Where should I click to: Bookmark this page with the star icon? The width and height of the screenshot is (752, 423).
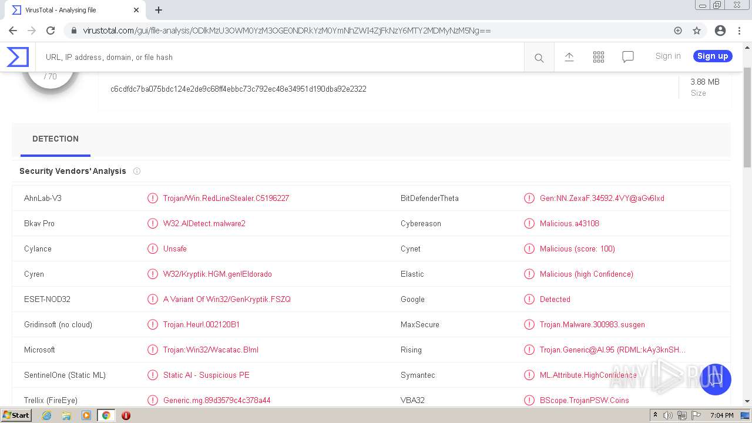click(x=697, y=31)
